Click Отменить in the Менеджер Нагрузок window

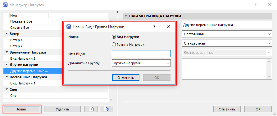[x=227, y=109]
